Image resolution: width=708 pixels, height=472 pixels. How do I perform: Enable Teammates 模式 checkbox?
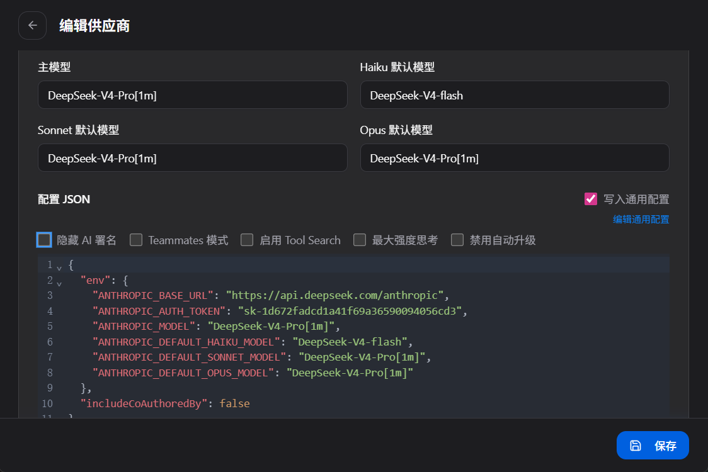click(136, 240)
